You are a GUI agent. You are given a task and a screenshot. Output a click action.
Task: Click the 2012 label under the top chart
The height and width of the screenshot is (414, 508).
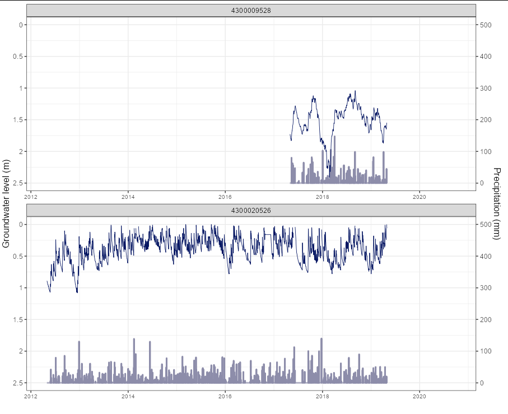[x=31, y=197]
